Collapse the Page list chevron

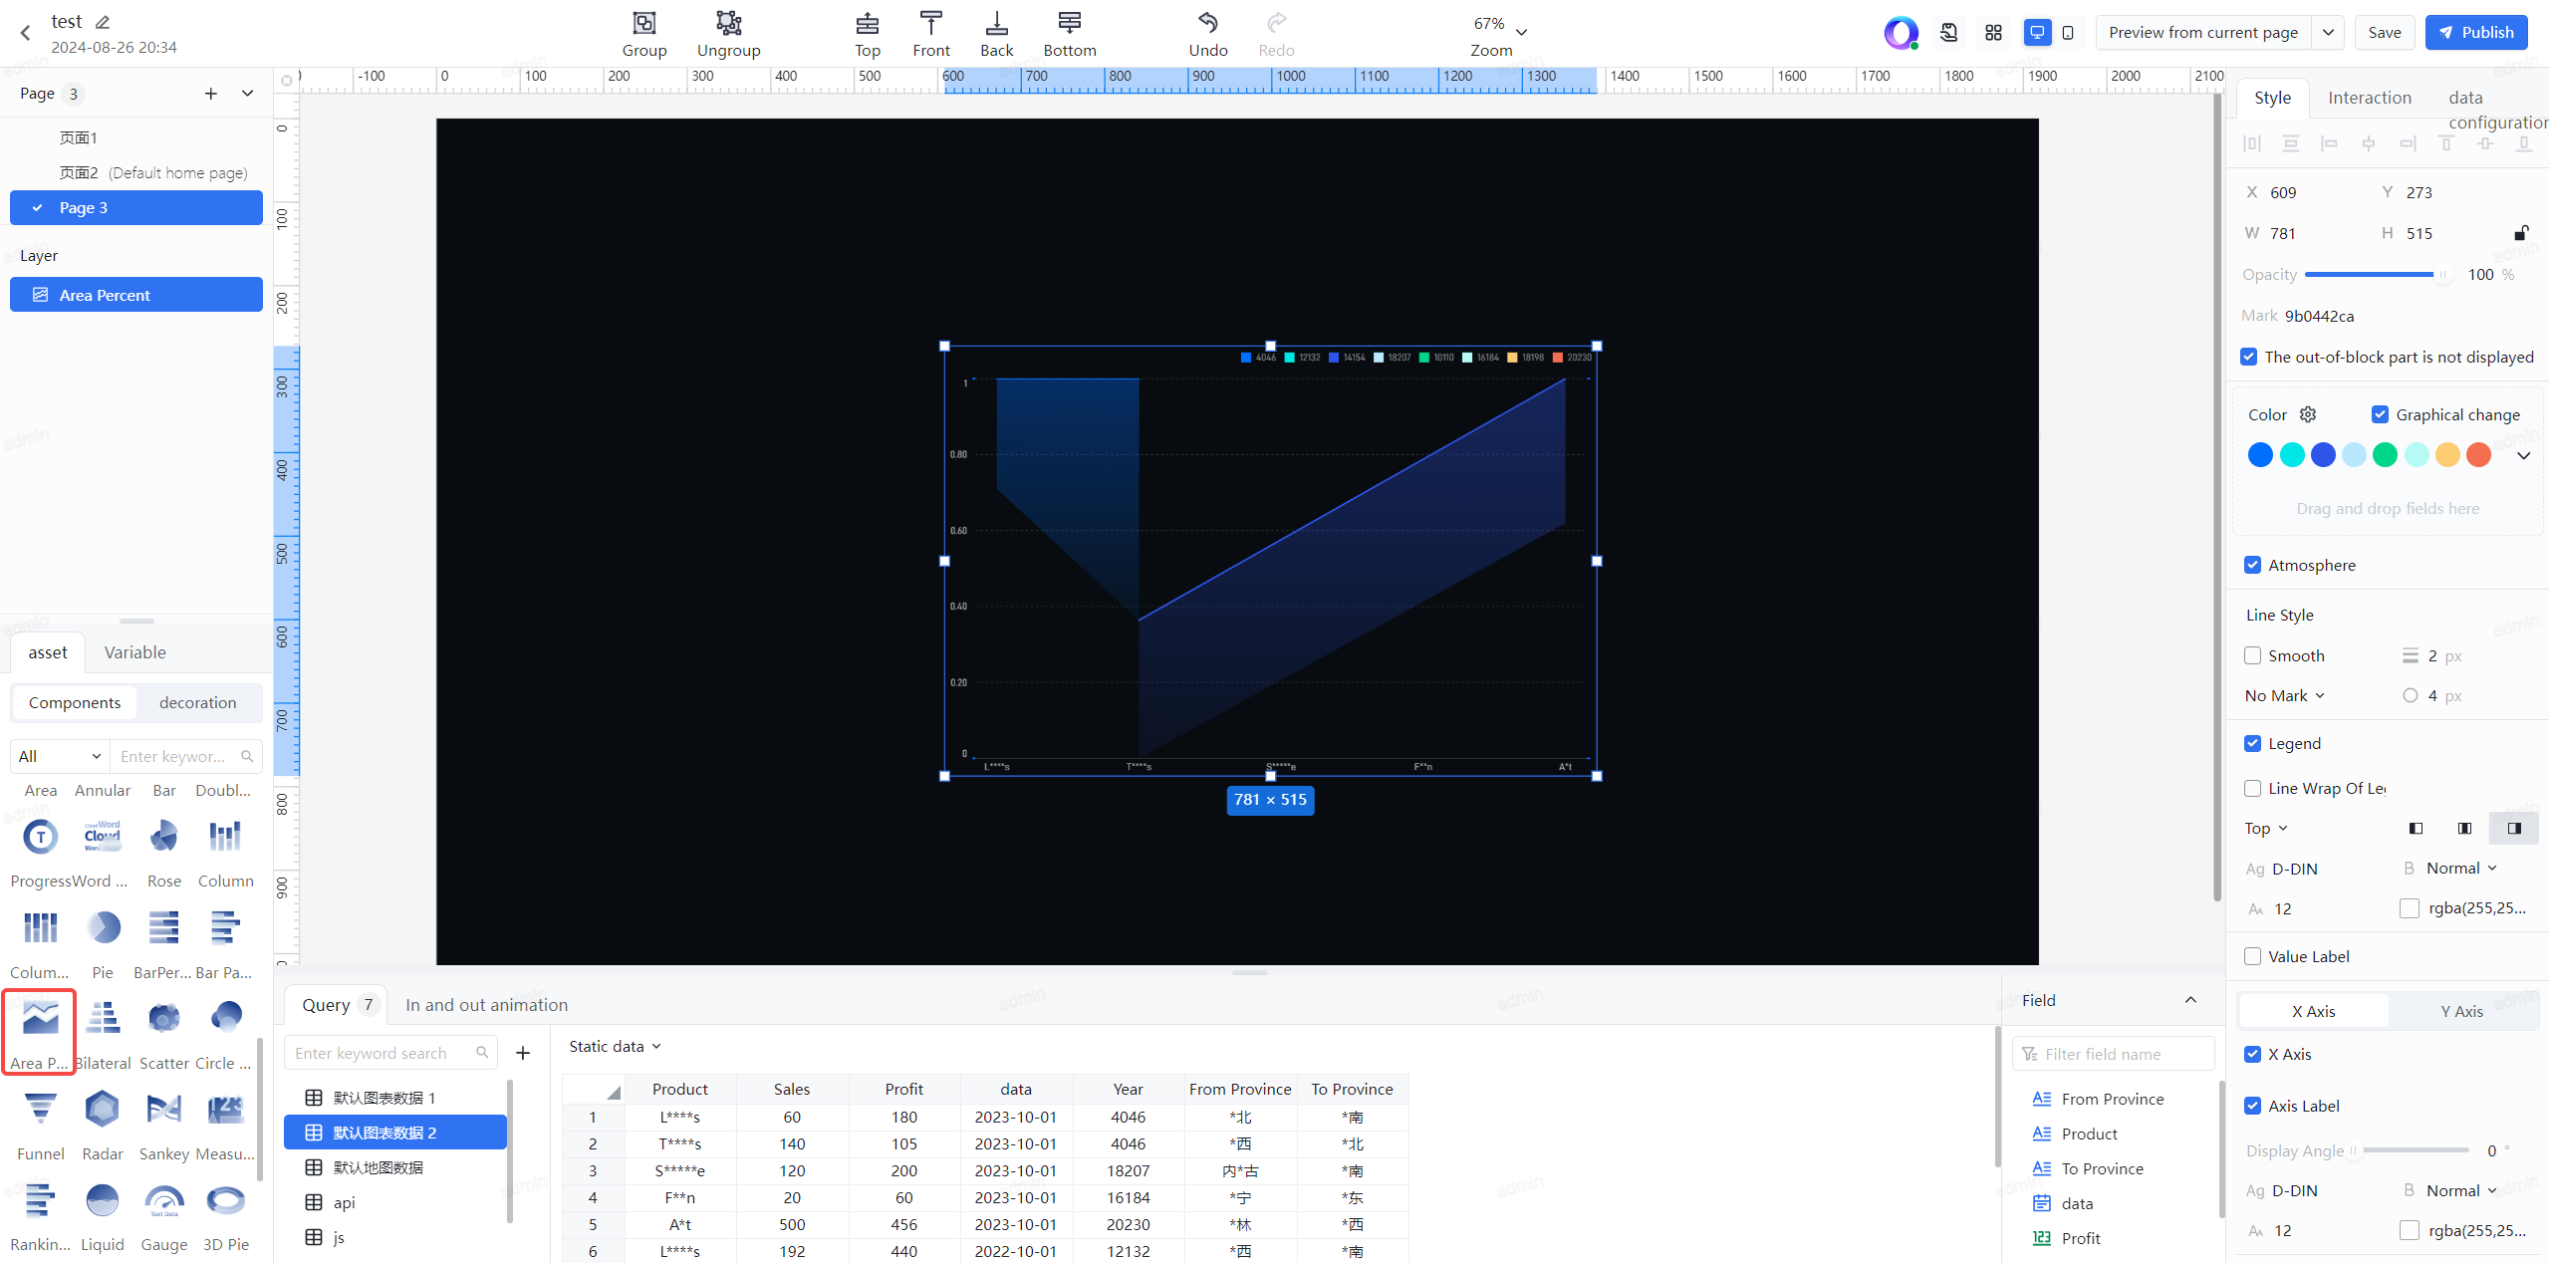tap(247, 94)
